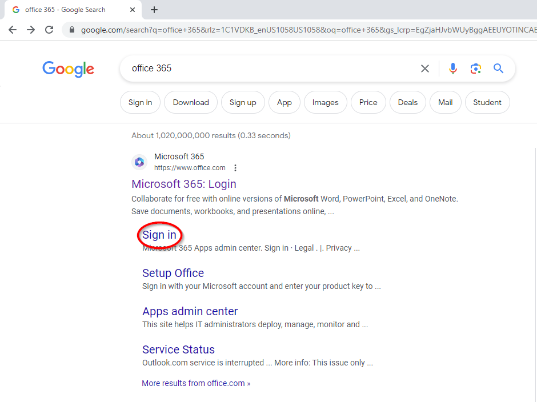537x402 pixels.
Task: Select the Student filter chip
Action: click(487, 102)
